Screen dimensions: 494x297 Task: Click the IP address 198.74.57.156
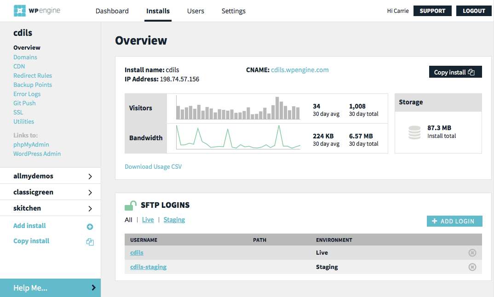(x=179, y=79)
